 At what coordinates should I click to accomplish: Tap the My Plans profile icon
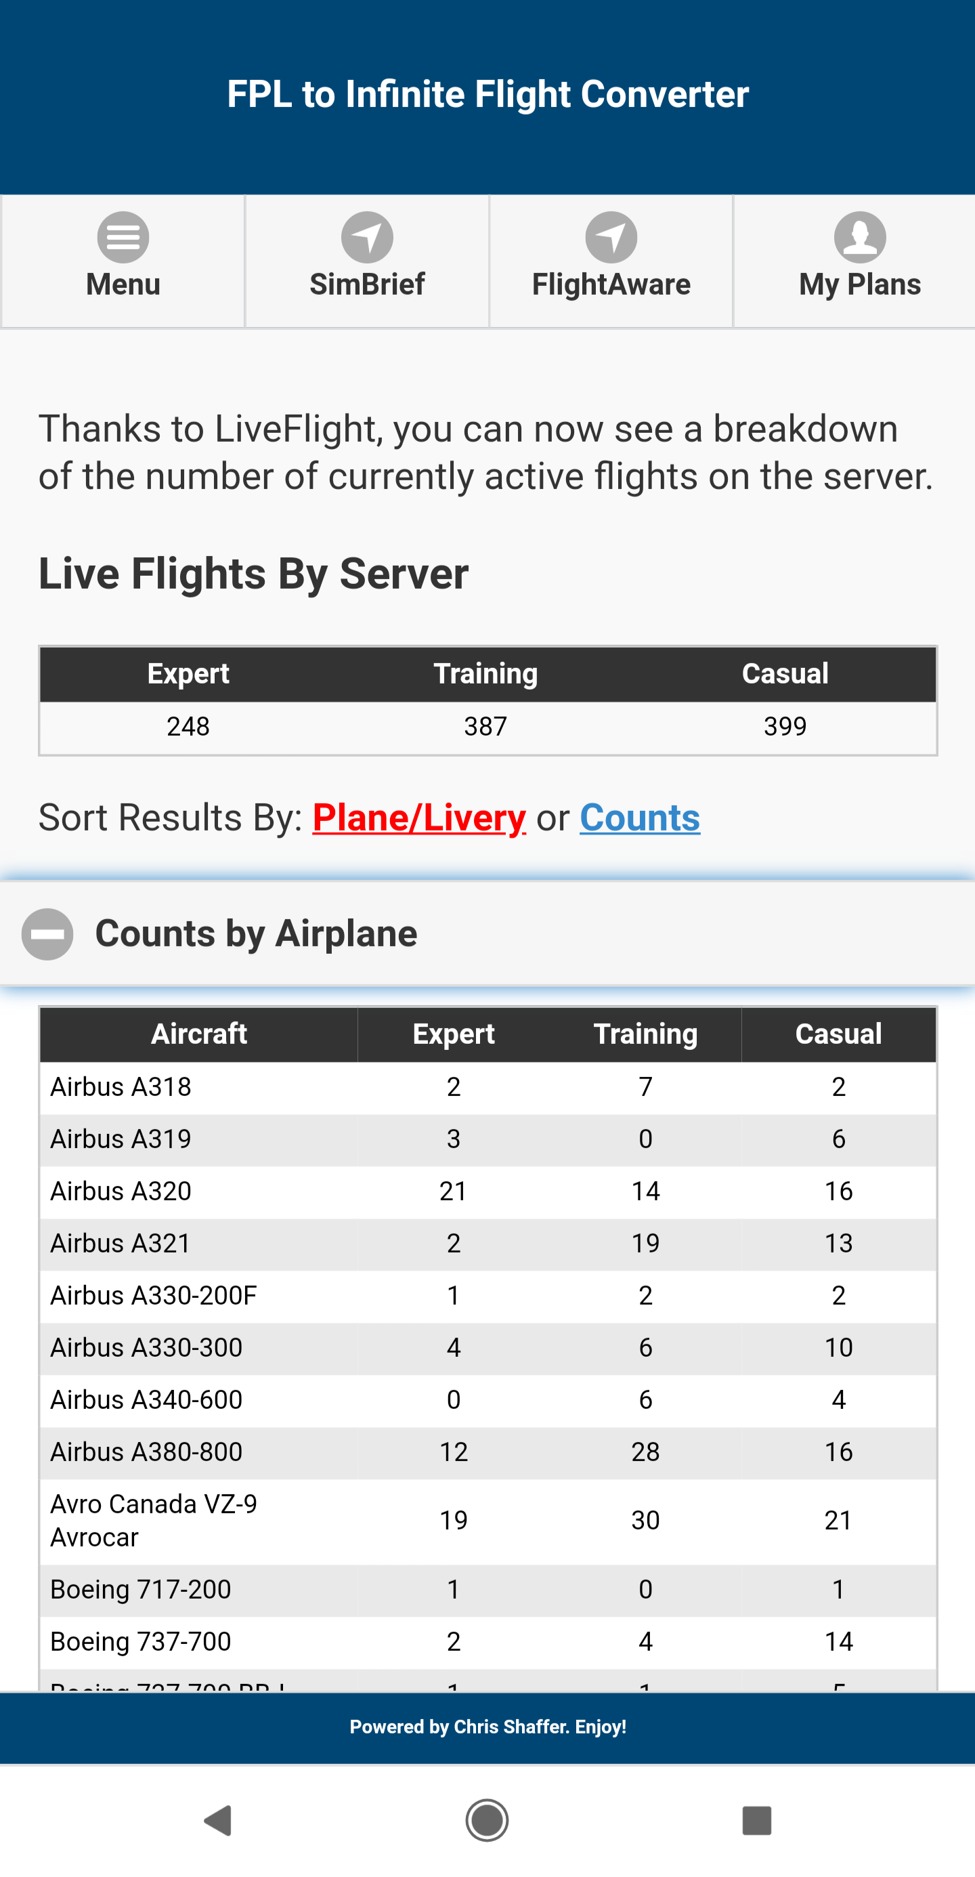point(859,238)
